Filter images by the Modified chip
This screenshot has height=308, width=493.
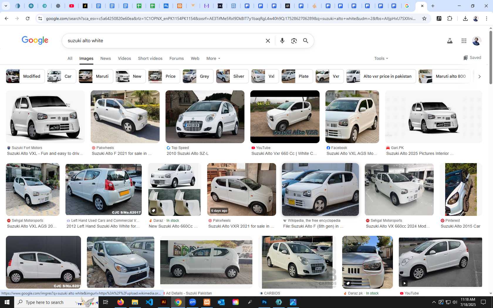point(26,76)
